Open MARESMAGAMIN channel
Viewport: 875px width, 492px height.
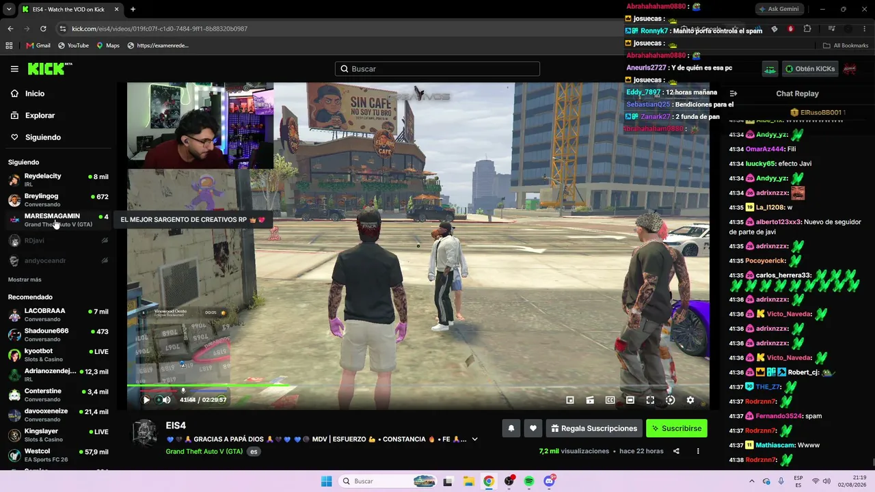point(58,219)
